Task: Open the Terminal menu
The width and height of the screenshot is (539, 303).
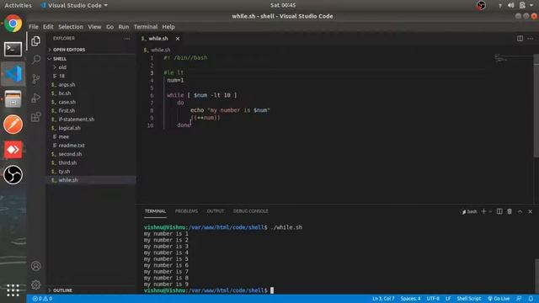Action: tap(146, 27)
